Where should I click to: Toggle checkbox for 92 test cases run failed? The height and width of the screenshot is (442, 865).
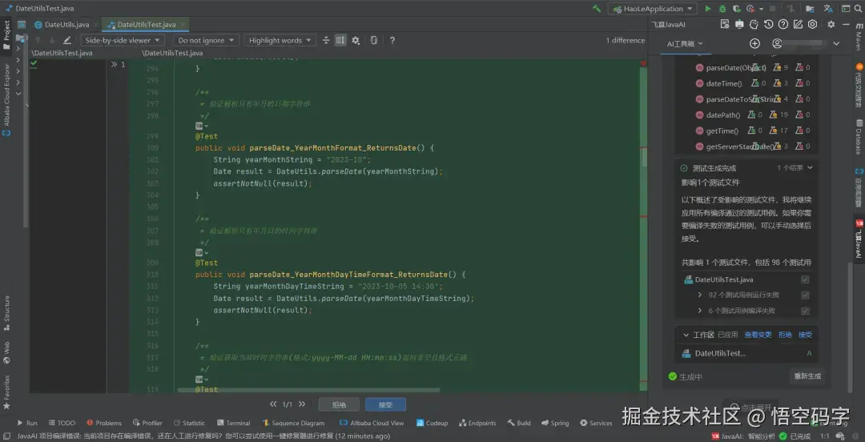point(805,295)
